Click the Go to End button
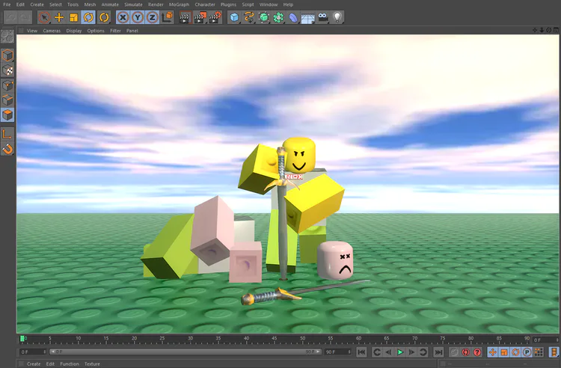 coord(438,352)
